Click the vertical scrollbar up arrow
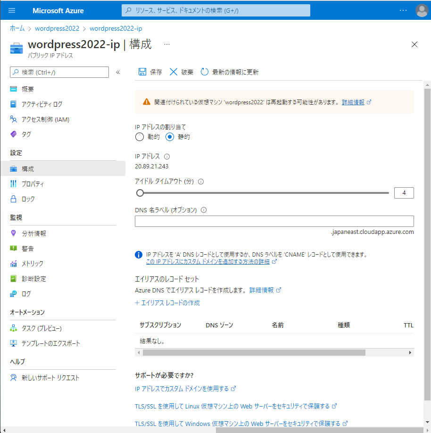The height and width of the screenshot is (433, 431). 427,85
